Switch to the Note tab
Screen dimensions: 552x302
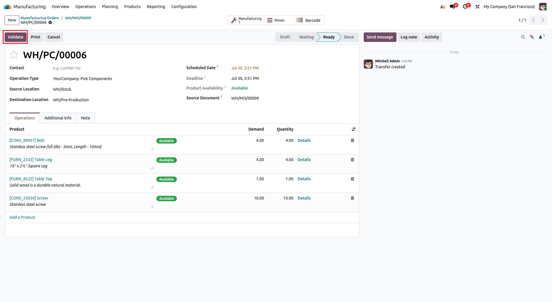pyautogui.click(x=85, y=118)
